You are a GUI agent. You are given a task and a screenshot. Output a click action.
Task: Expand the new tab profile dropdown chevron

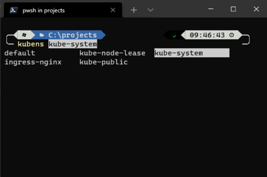click(150, 10)
